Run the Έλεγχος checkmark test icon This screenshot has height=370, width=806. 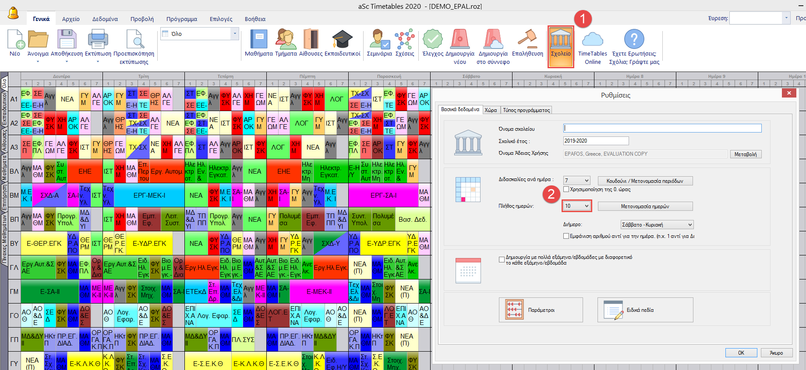click(432, 40)
